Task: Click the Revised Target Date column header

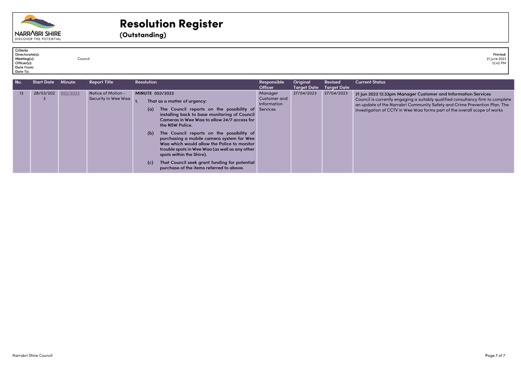Action: coord(337,85)
